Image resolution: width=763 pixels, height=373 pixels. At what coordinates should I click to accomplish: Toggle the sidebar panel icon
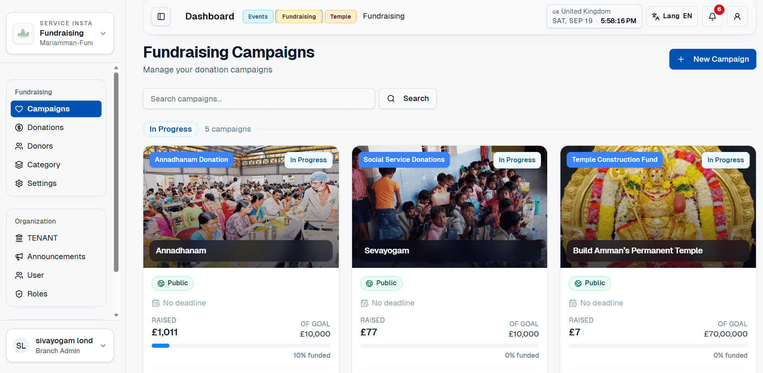(x=161, y=17)
